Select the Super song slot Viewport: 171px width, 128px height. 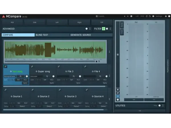[x=43, y=71]
